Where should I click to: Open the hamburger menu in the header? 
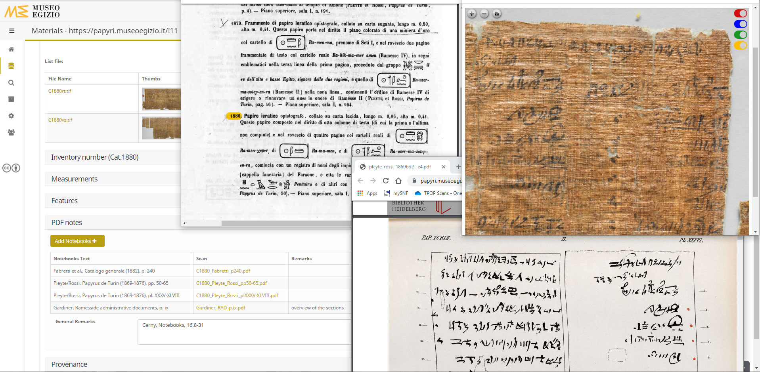point(12,31)
